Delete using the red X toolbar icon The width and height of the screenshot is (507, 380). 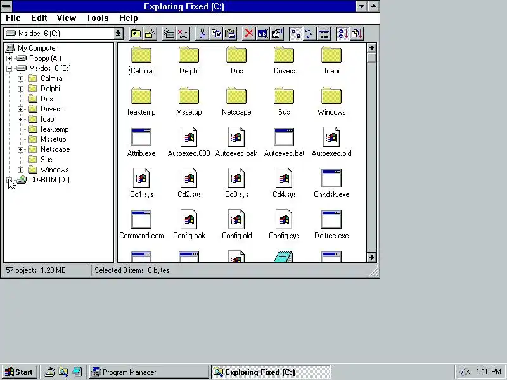pyautogui.click(x=249, y=34)
